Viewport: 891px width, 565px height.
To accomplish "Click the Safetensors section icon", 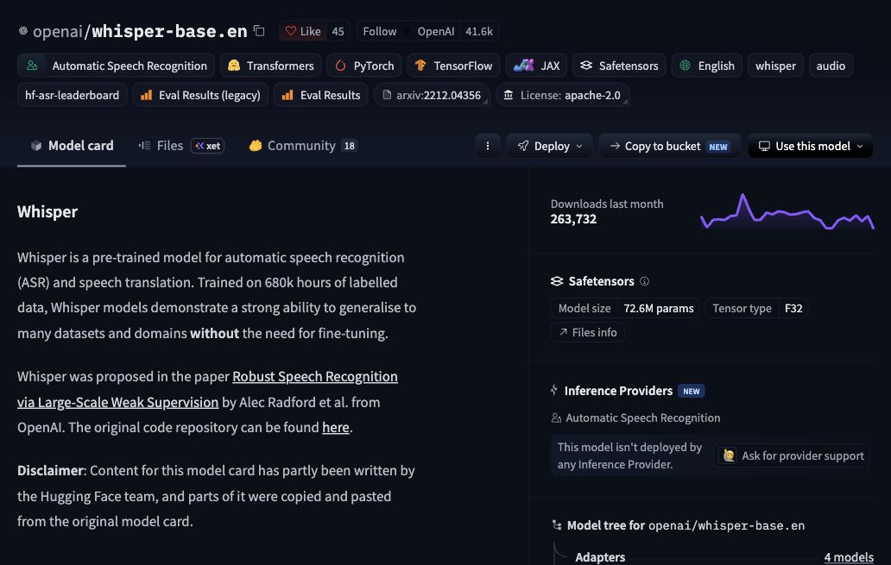I will [x=557, y=281].
